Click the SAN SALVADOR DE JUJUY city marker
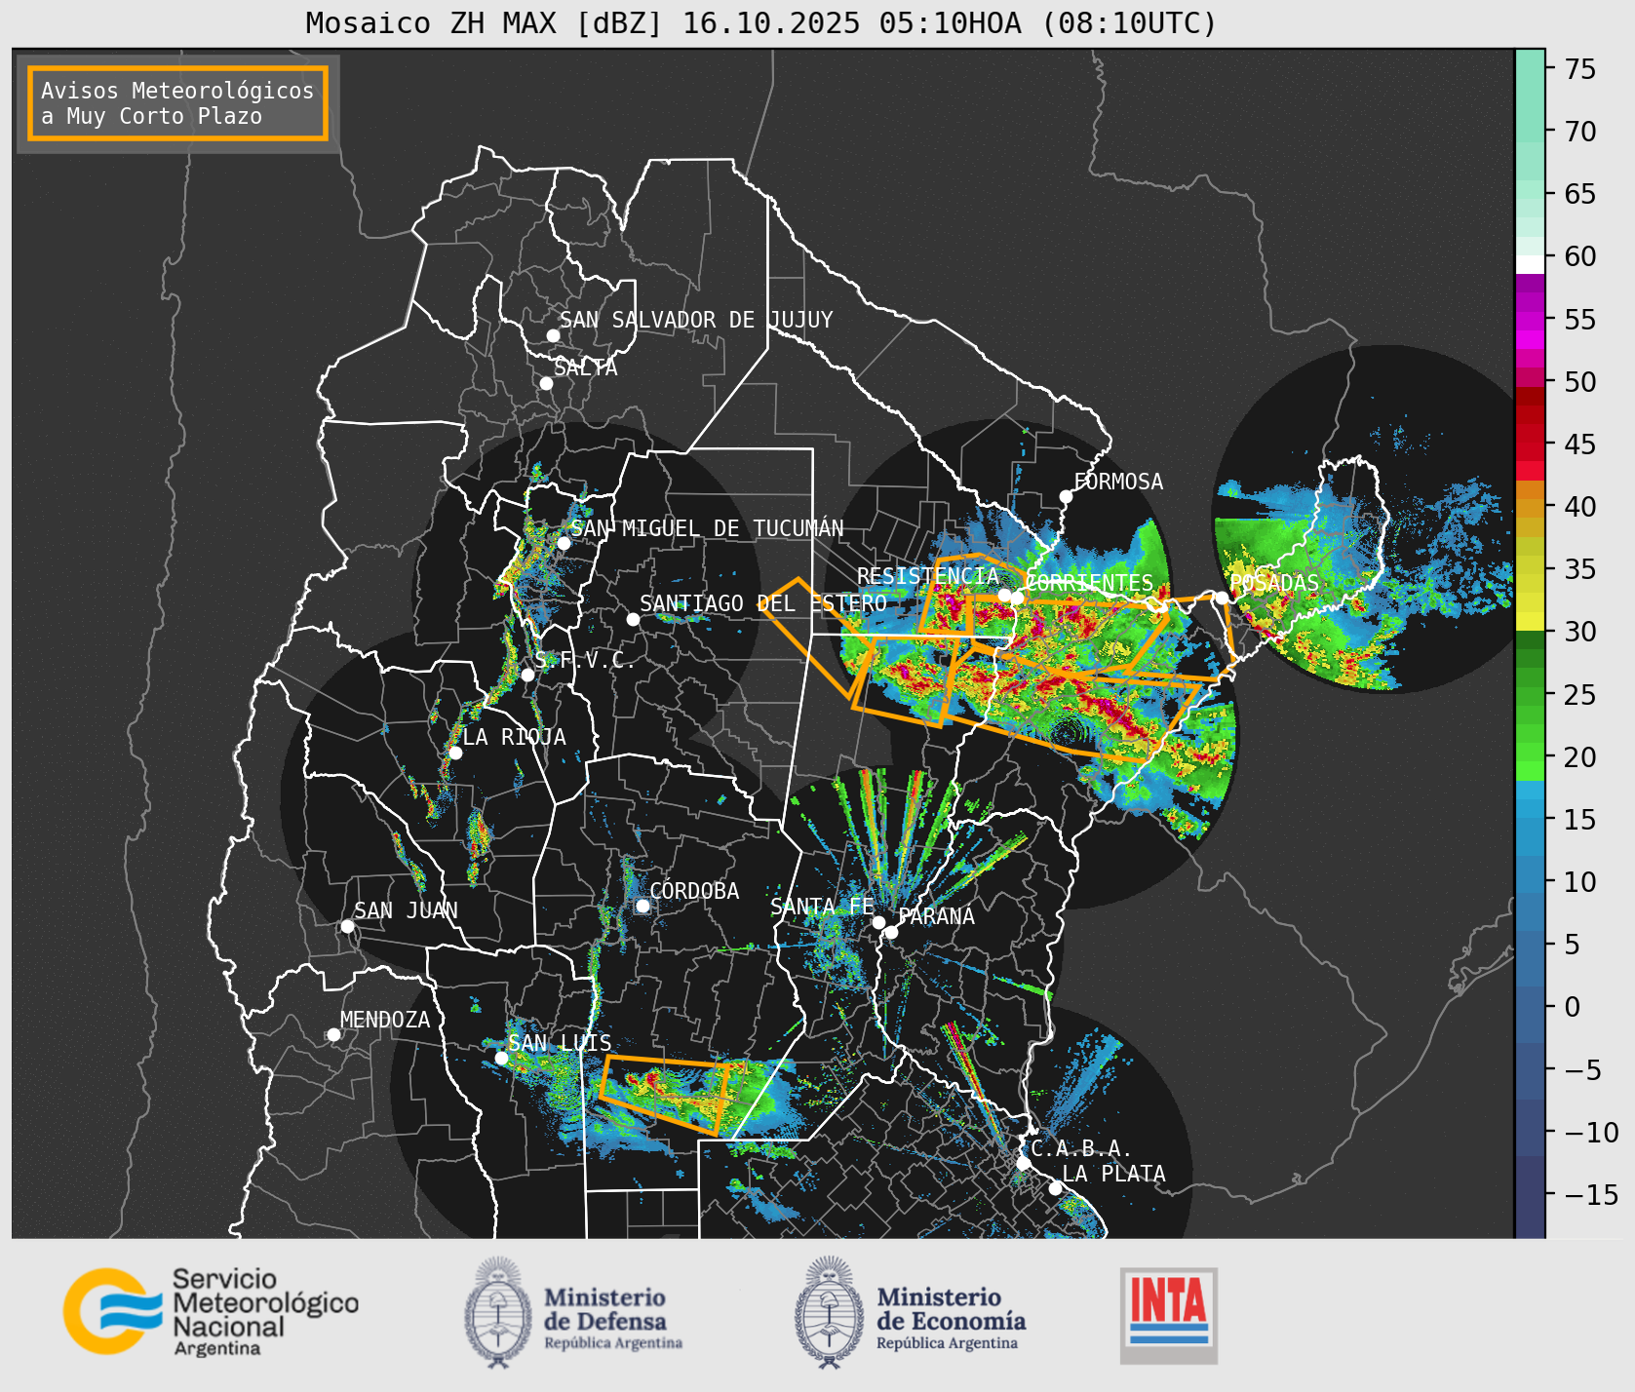1635x1392 pixels. 553,335
